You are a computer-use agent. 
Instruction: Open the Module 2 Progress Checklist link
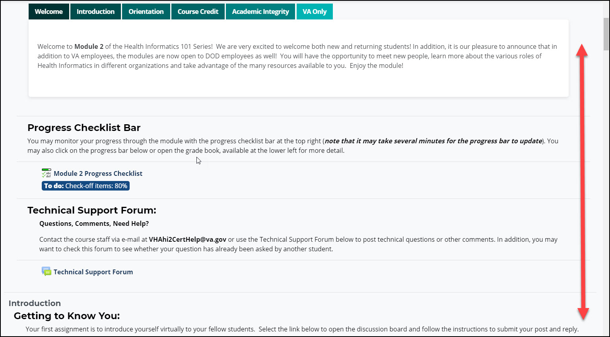coord(98,173)
